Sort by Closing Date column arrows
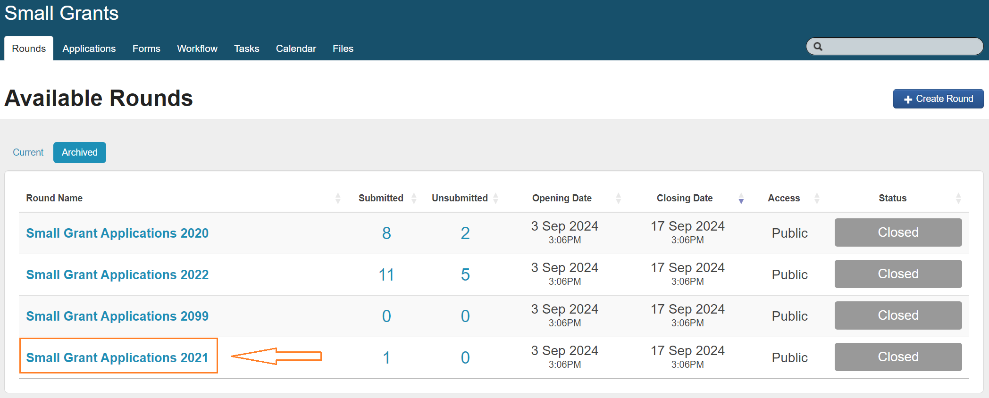989x398 pixels. pos(741,199)
